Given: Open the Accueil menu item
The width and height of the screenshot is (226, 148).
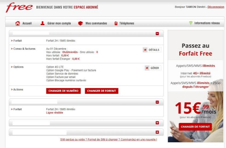Looking at the screenshot, I should pyautogui.click(x=27, y=23).
